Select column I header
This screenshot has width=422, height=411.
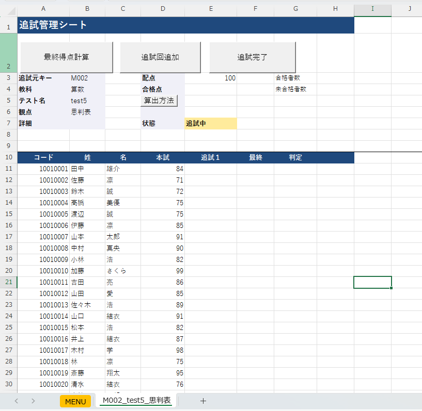(372, 8)
